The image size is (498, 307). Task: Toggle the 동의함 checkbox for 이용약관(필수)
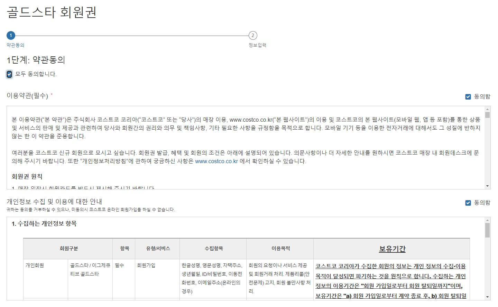[468, 97]
